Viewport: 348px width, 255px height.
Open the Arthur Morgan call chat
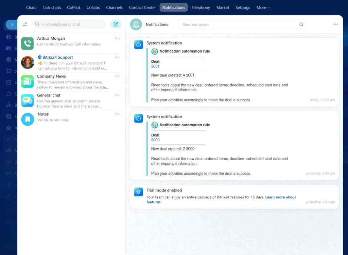71,43
